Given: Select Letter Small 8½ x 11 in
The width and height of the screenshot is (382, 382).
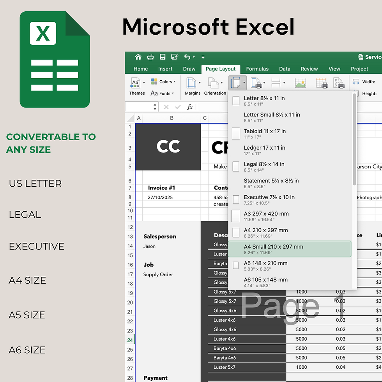Looking at the screenshot, I should (290, 117).
